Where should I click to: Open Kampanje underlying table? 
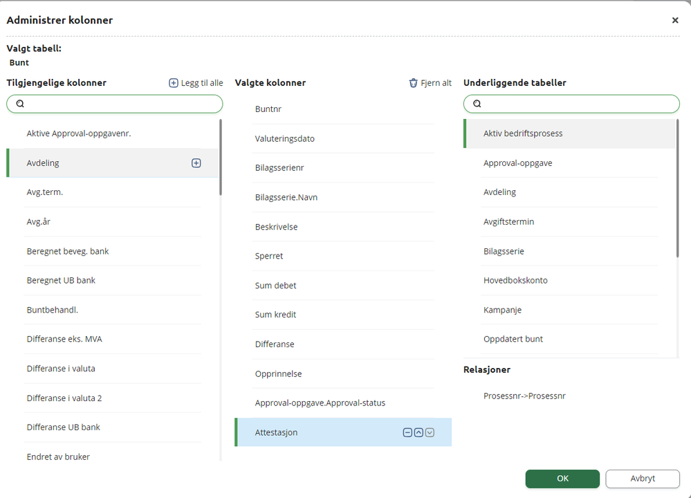pos(569,310)
